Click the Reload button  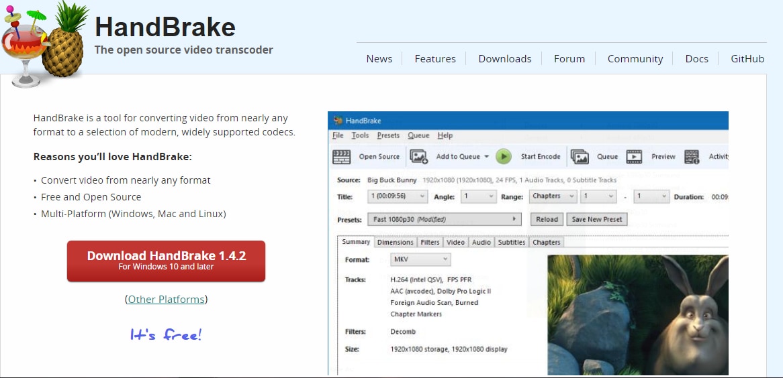pos(547,219)
